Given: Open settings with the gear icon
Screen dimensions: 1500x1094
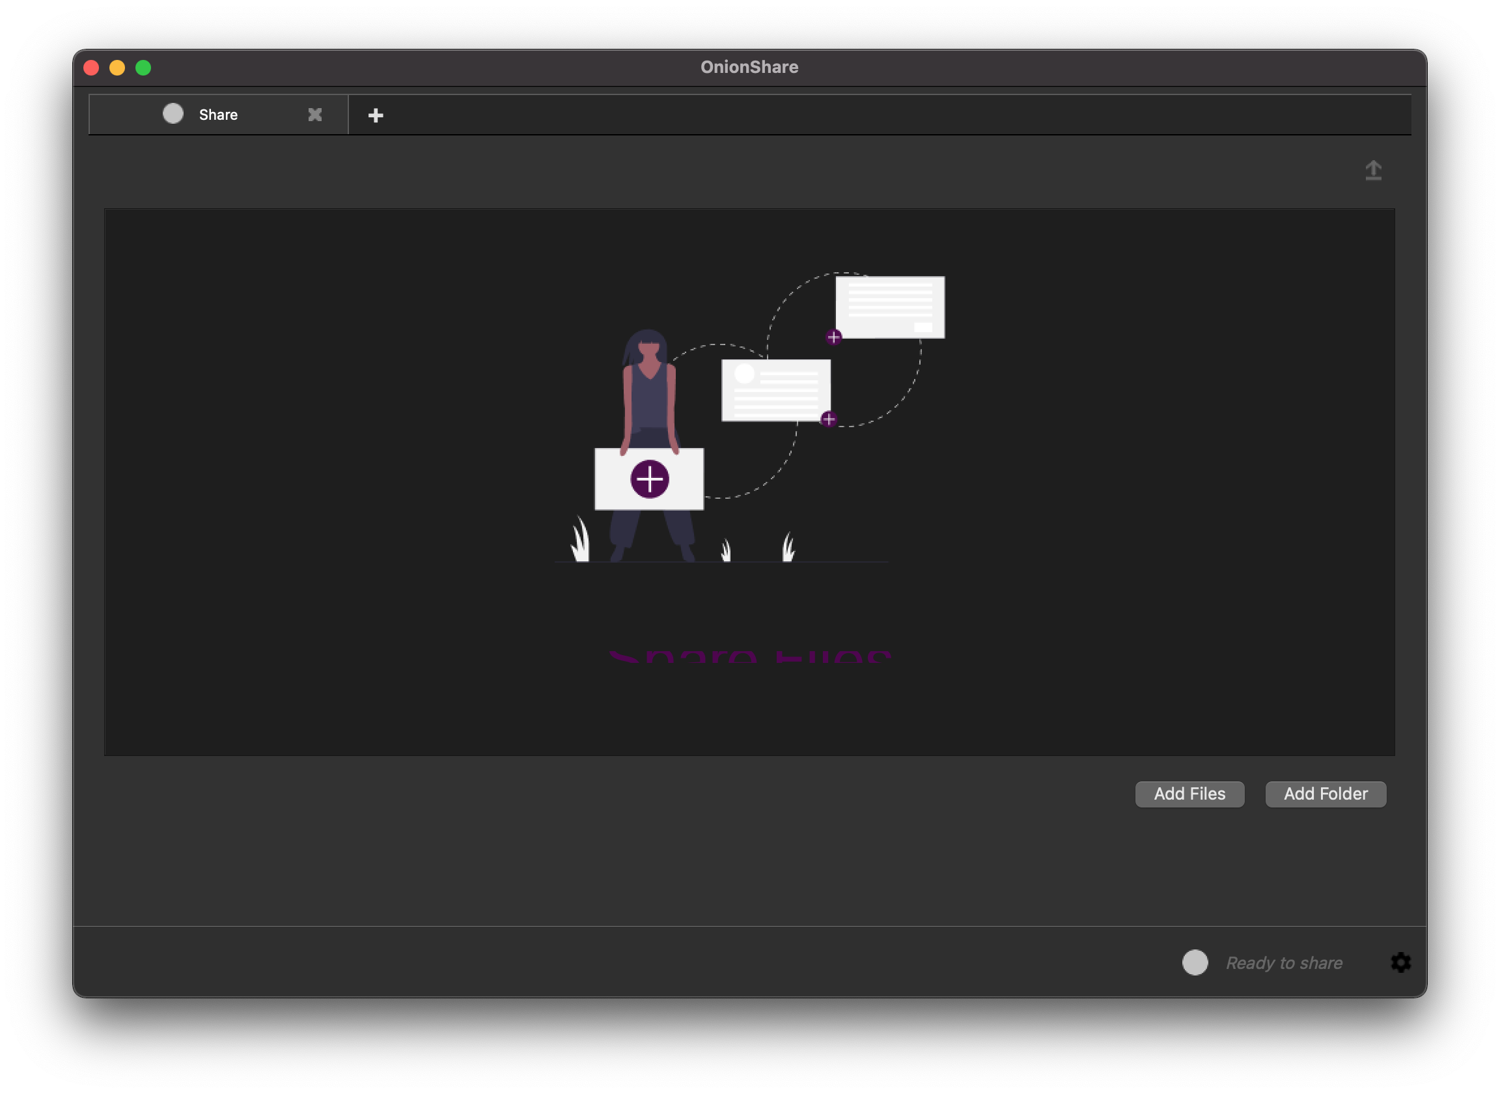Looking at the screenshot, I should [1400, 962].
